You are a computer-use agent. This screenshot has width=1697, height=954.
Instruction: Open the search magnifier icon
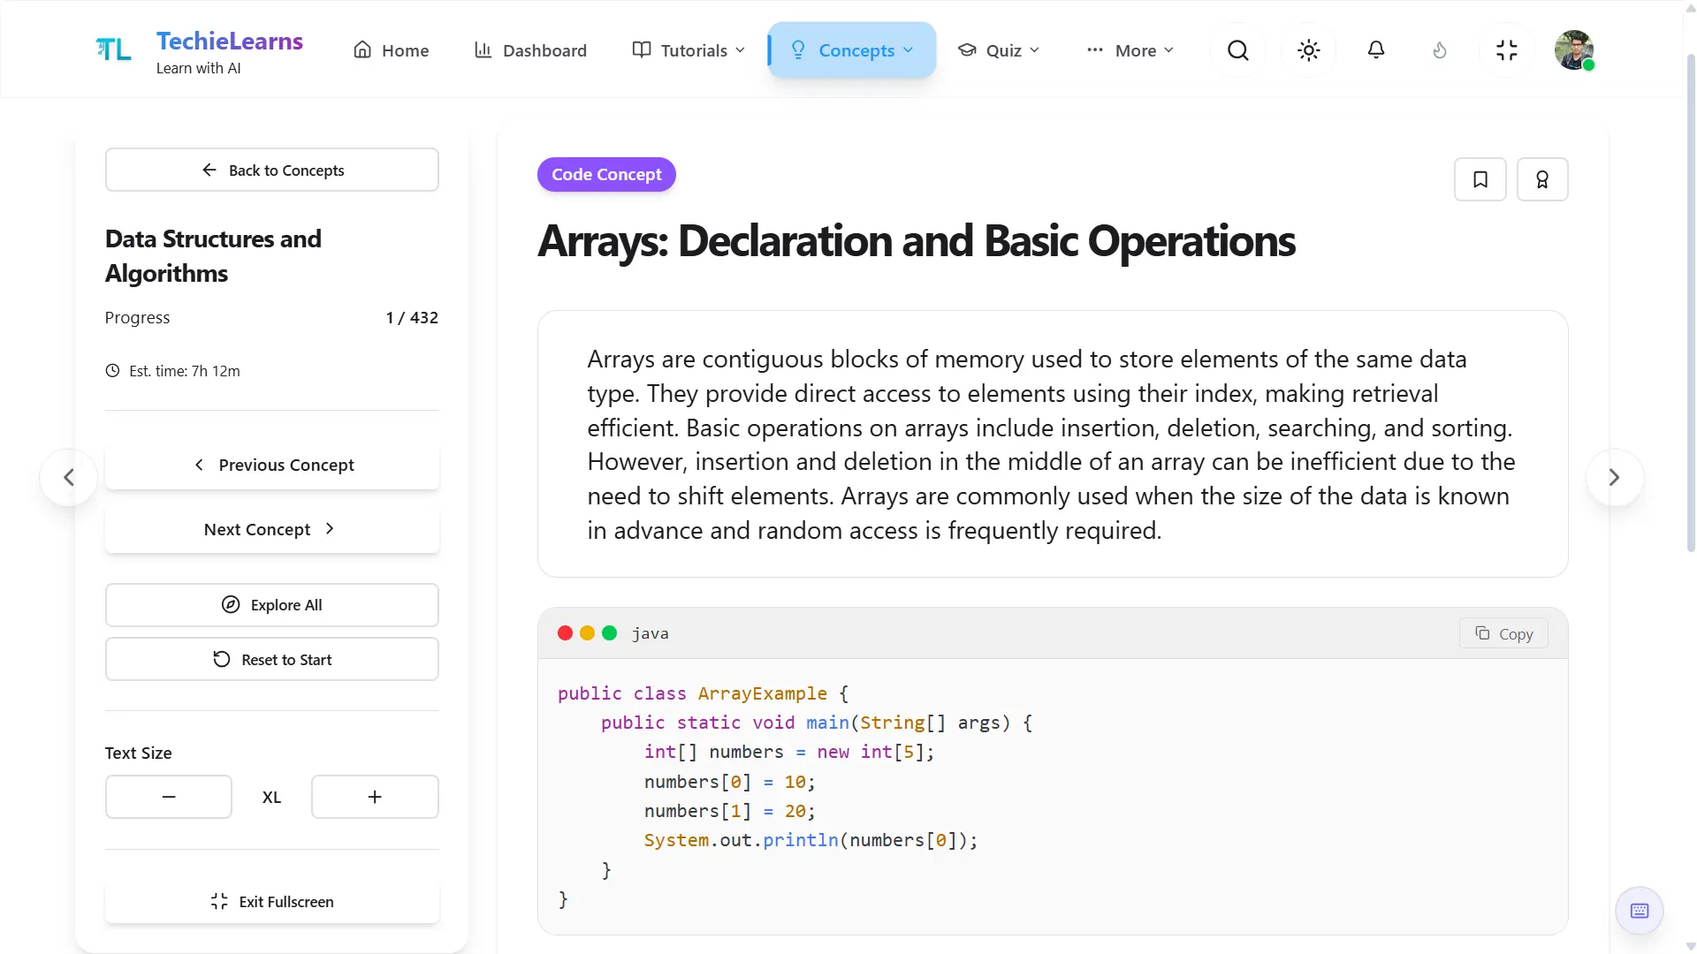pyautogui.click(x=1238, y=50)
